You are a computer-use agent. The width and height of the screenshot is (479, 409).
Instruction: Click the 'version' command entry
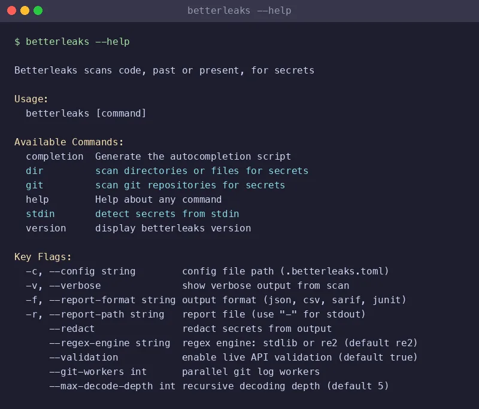coord(44,228)
